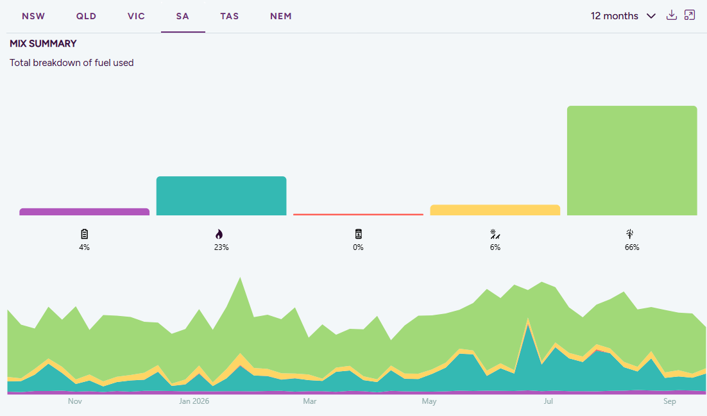Click the purple battery bar
Viewport: 707px width, 416px height.
tap(84, 212)
